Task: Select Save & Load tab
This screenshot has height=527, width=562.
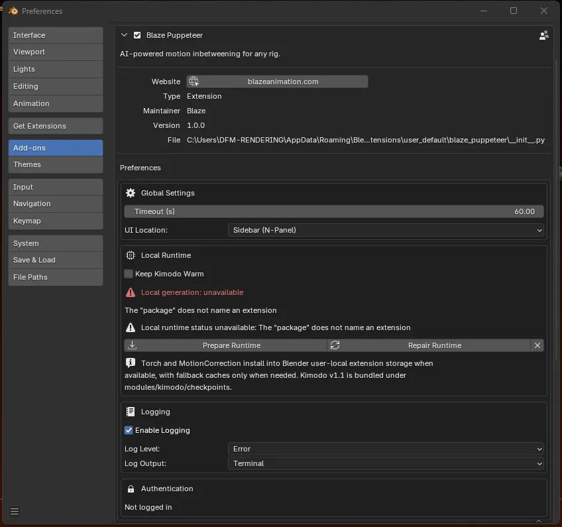Action: pos(56,260)
